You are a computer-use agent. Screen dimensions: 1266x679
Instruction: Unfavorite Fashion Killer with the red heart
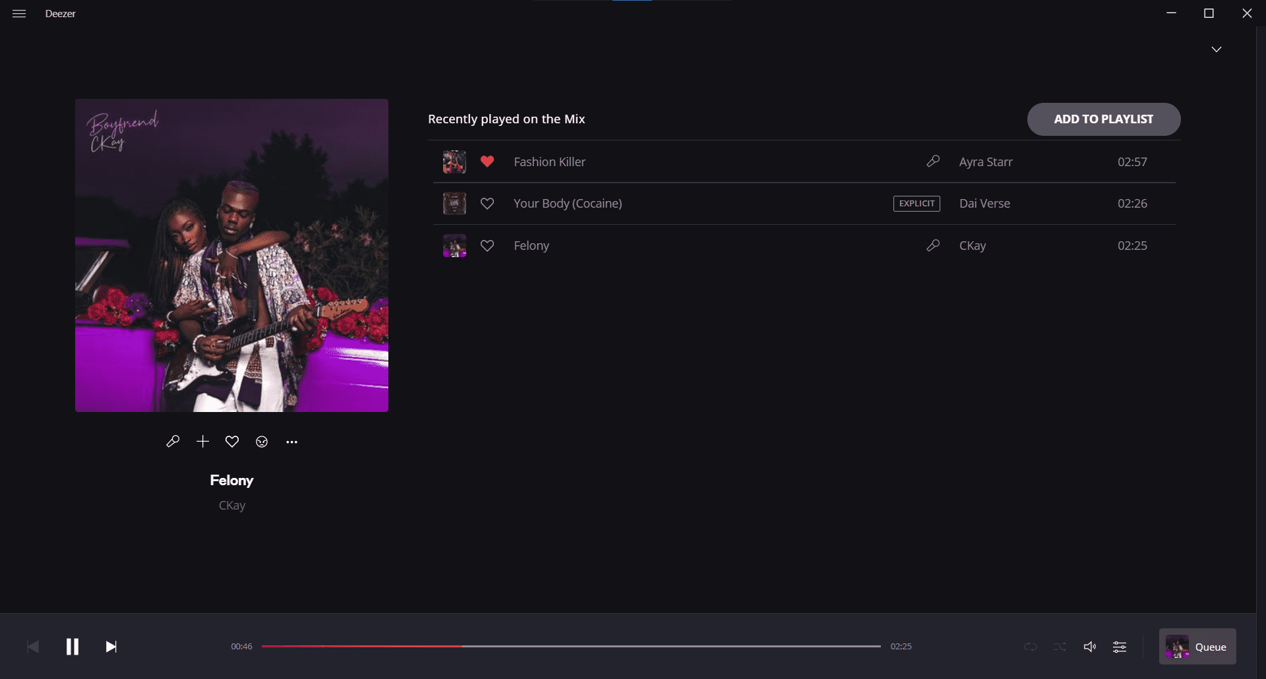click(x=487, y=162)
